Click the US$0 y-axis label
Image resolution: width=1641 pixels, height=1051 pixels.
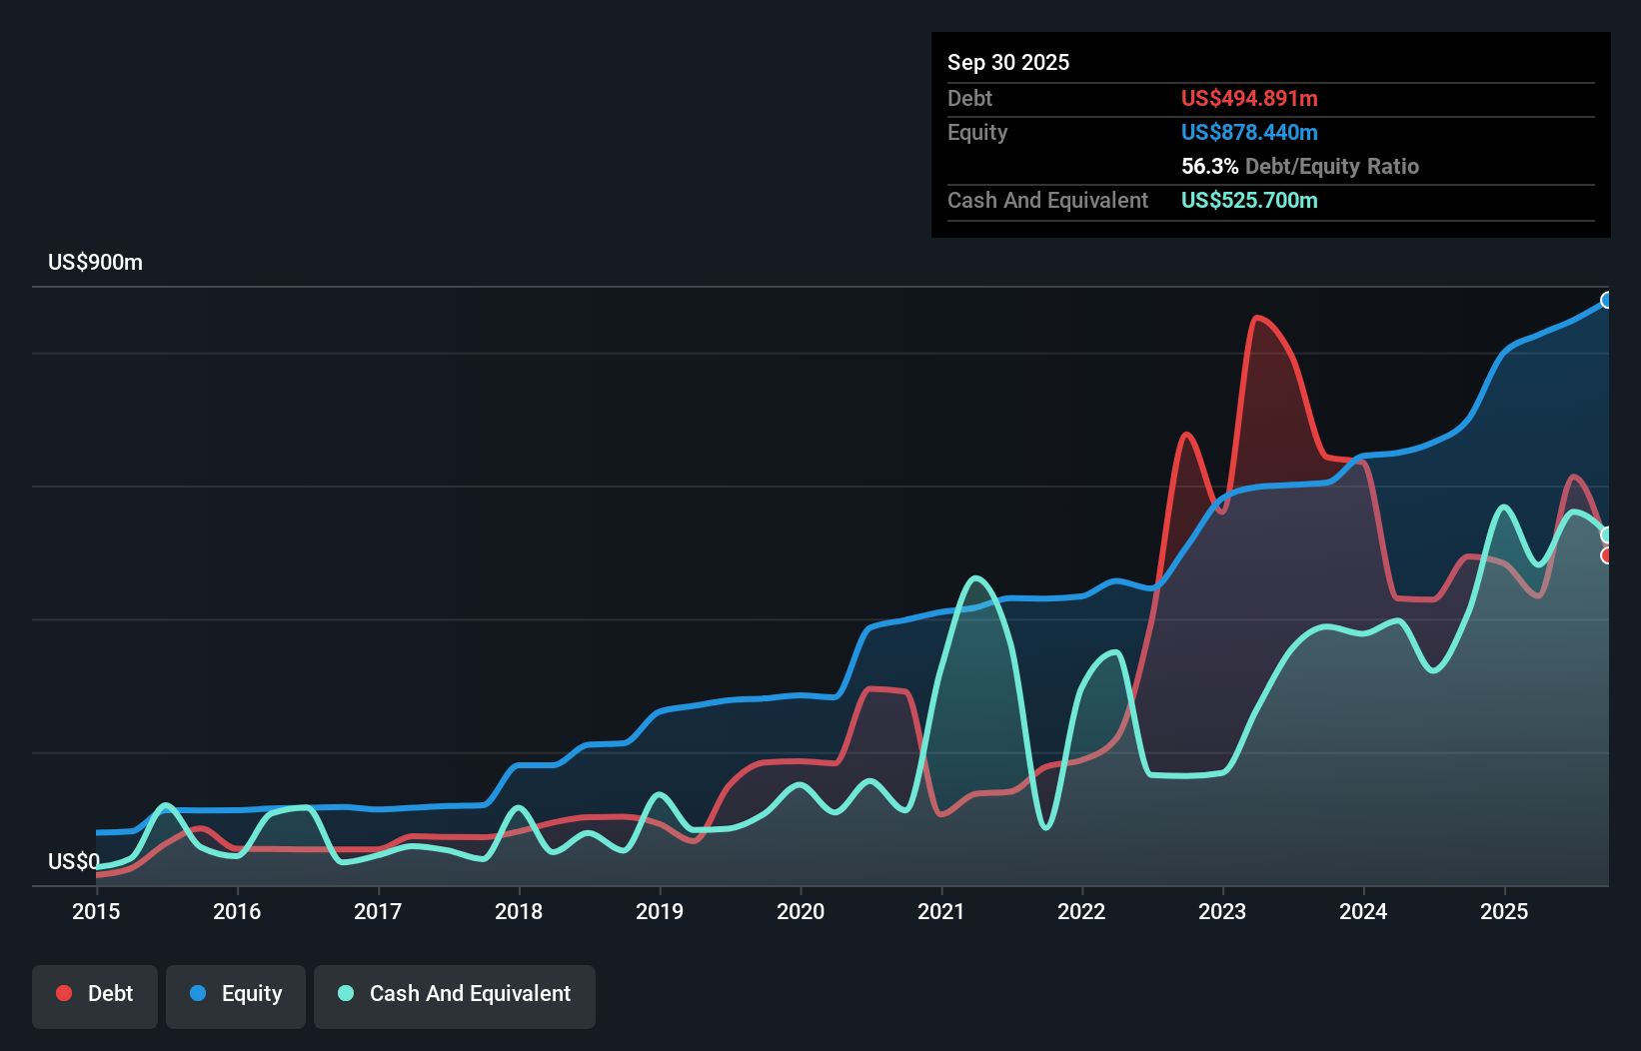click(74, 861)
